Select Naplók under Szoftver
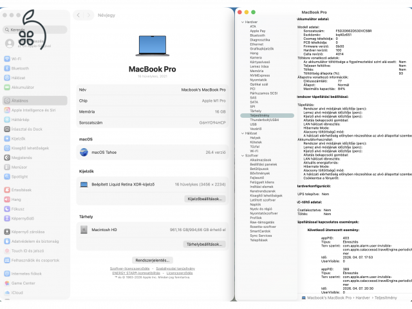The image size is (412, 309). [x=256, y=205]
